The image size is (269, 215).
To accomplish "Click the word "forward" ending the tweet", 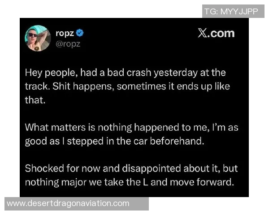I will (x=217, y=182).
